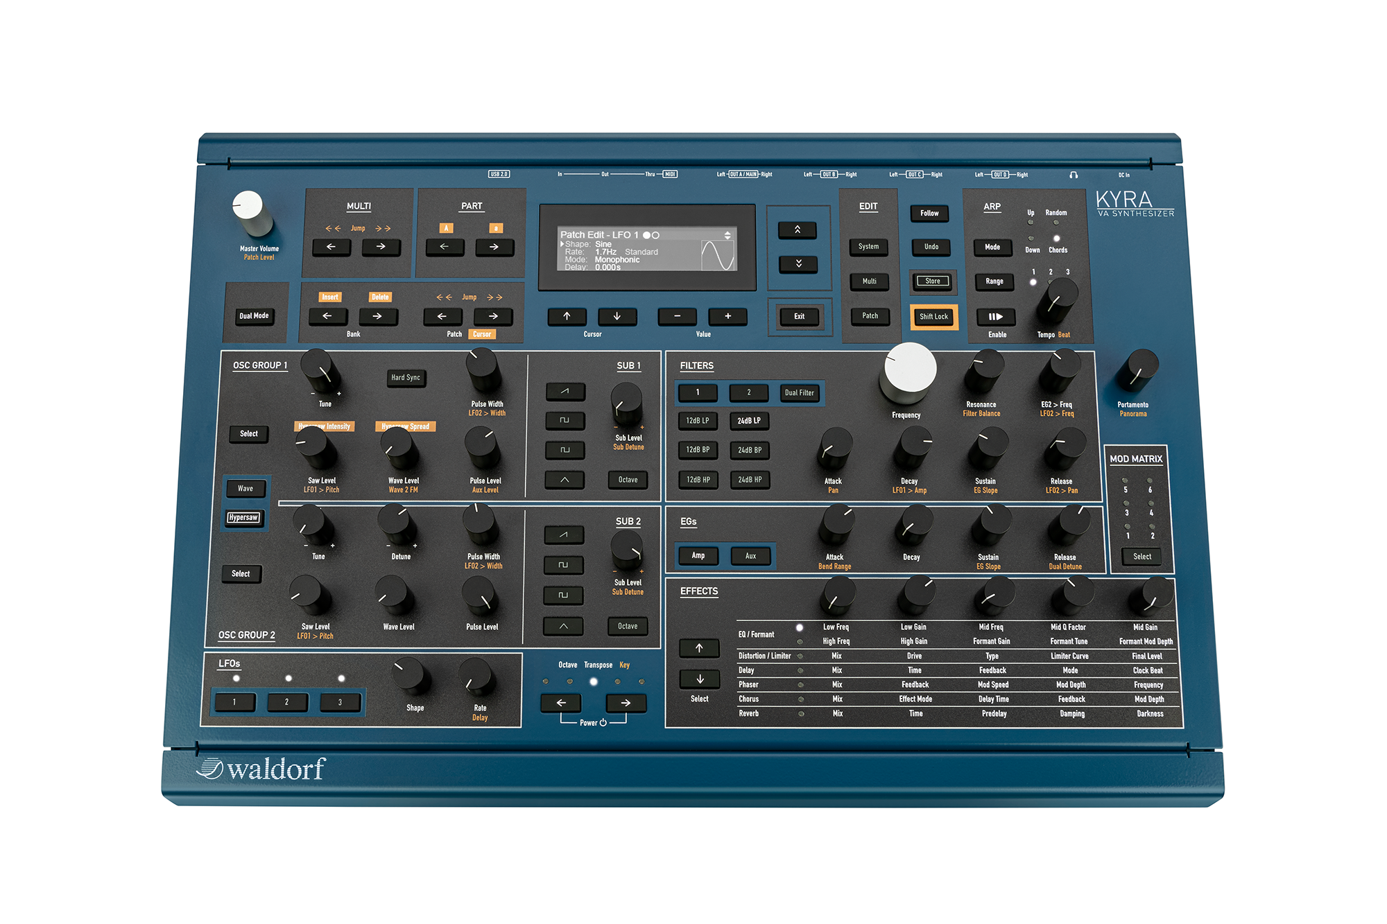Toggle the Dual Mode button
The height and width of the screenshot is (924, 1387).
(254, 316)
